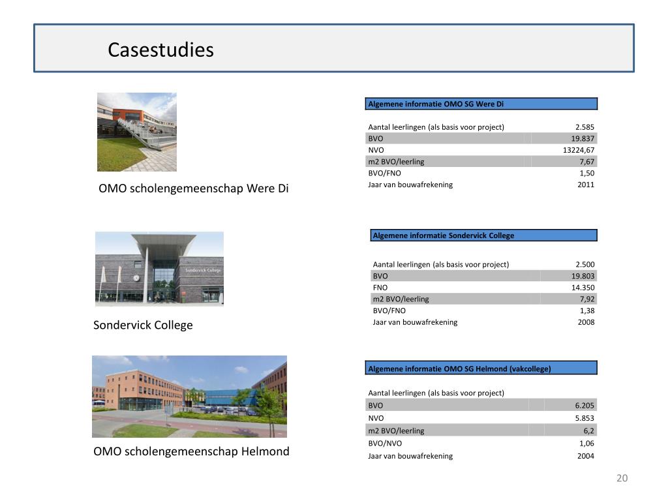The image size is (668, 501).
Task: Click the m2 BVO/leerling value 7,67
Action: [x=586, y=162]
